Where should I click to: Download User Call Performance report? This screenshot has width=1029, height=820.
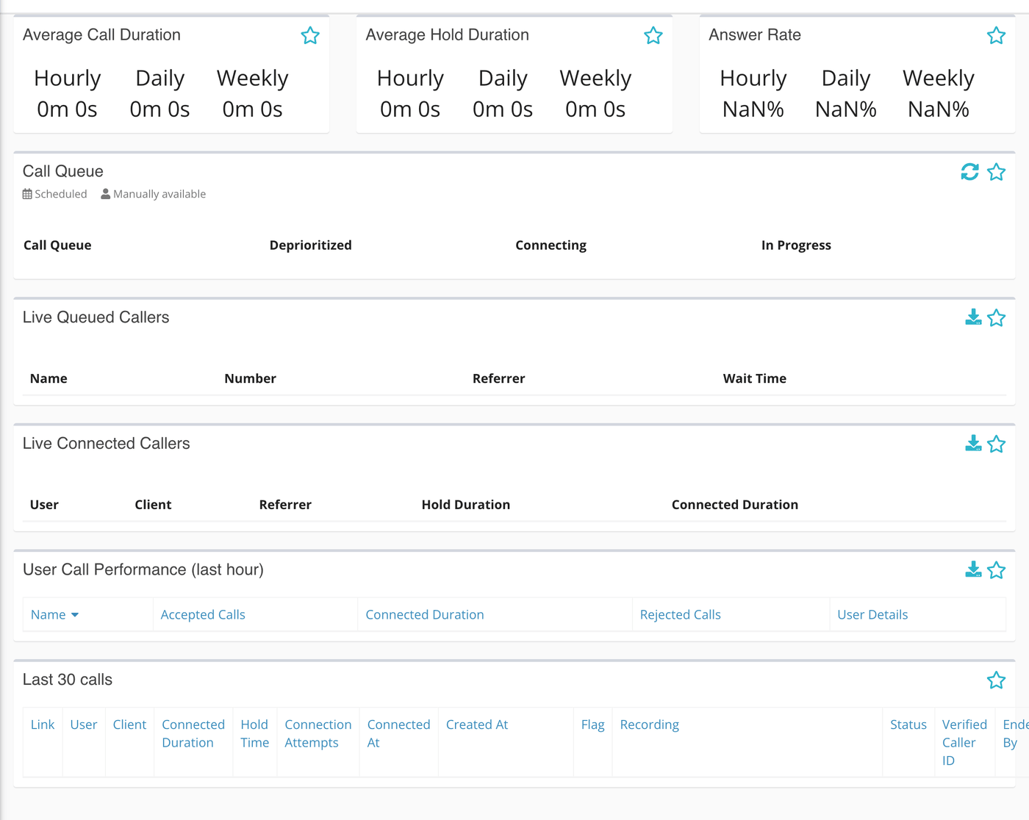pyautogui.click(x=973, y=570)
